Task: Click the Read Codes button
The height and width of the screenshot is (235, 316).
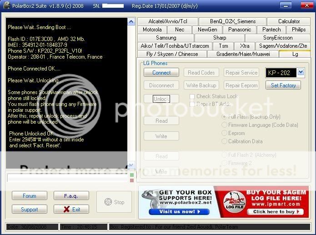Action: 201,72
